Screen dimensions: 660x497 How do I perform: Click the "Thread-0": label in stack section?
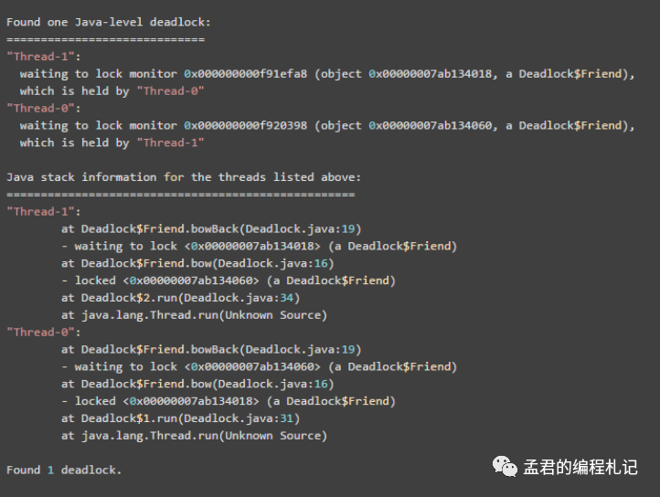point(43,332)
